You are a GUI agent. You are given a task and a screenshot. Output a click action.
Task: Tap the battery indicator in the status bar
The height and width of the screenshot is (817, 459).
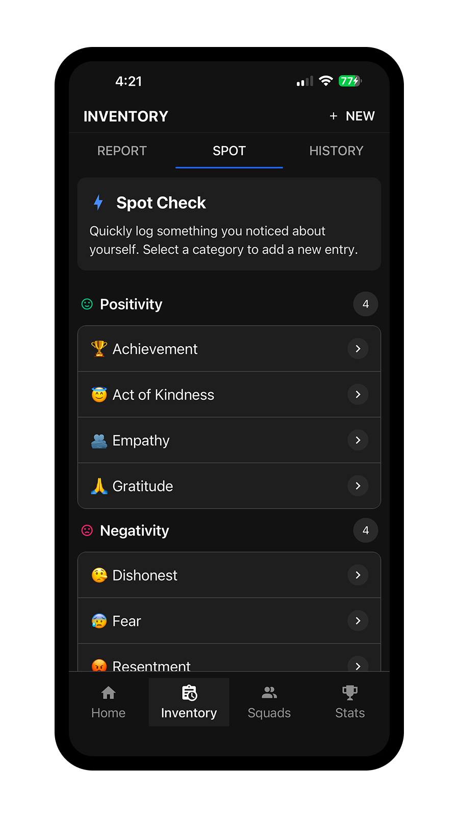click(349, 80)
